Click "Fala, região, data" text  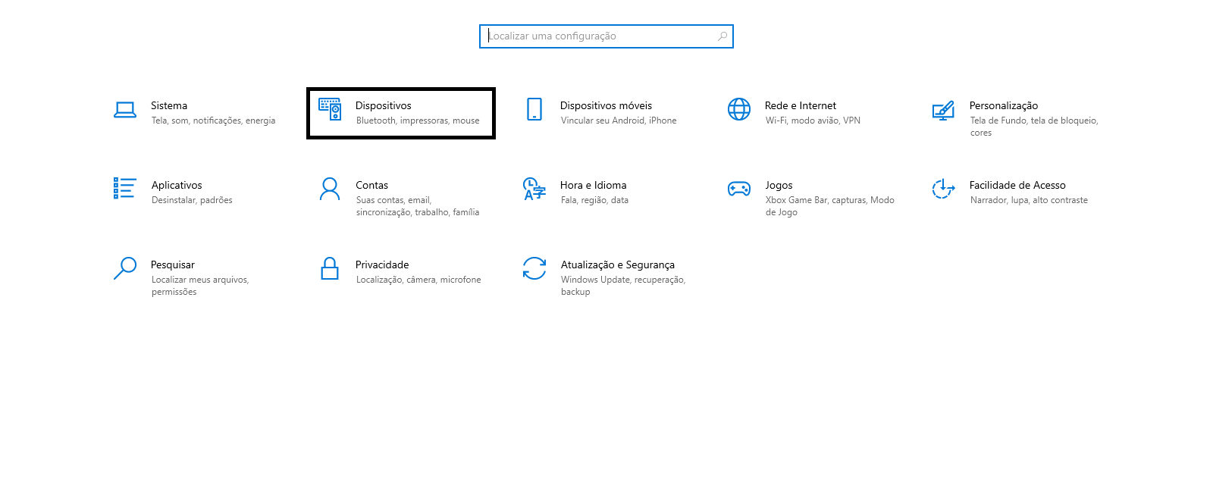(x=594, y=200)
